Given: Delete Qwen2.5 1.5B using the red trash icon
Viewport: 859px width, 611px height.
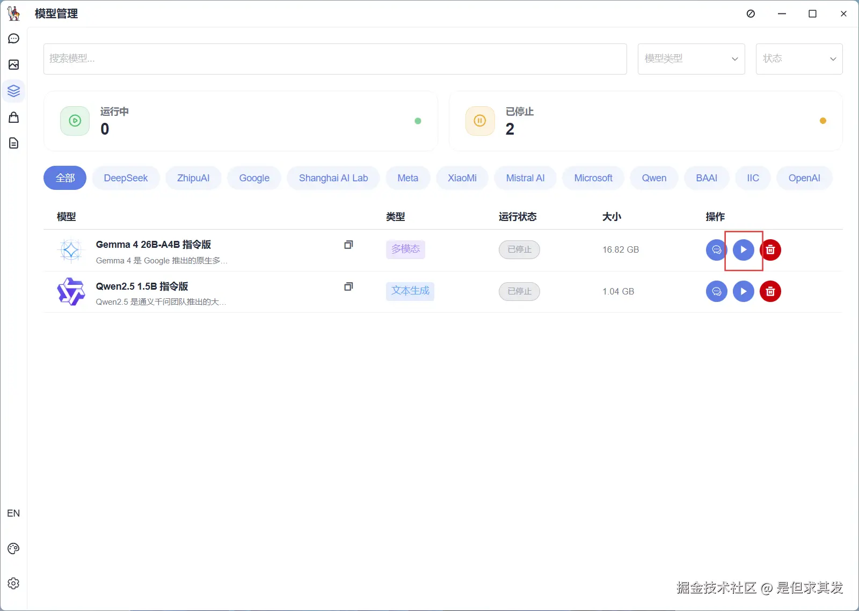Looking at the screenshot, I should pyautogui.click(x=771, y=291).
